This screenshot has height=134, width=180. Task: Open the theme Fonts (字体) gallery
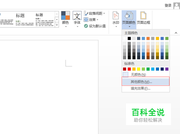(77, 19)
